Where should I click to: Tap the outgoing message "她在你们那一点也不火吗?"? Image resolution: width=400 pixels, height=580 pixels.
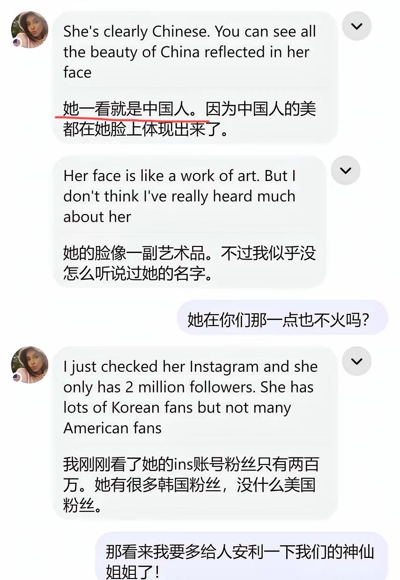point(279,319)
